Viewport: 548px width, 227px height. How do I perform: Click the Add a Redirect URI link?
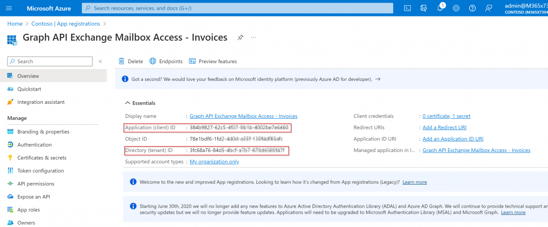point(444,127)
